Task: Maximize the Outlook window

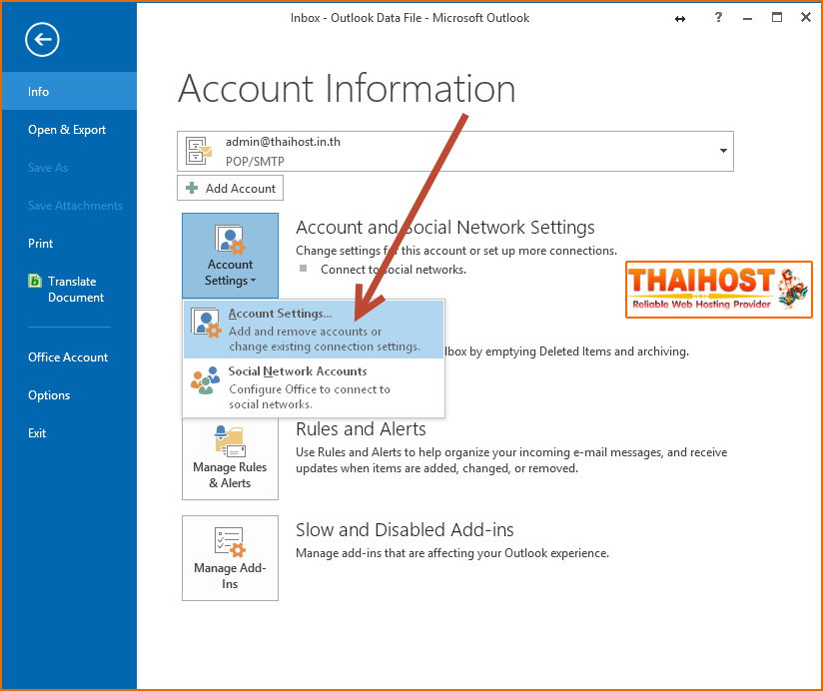Action: tap(777, 17)
